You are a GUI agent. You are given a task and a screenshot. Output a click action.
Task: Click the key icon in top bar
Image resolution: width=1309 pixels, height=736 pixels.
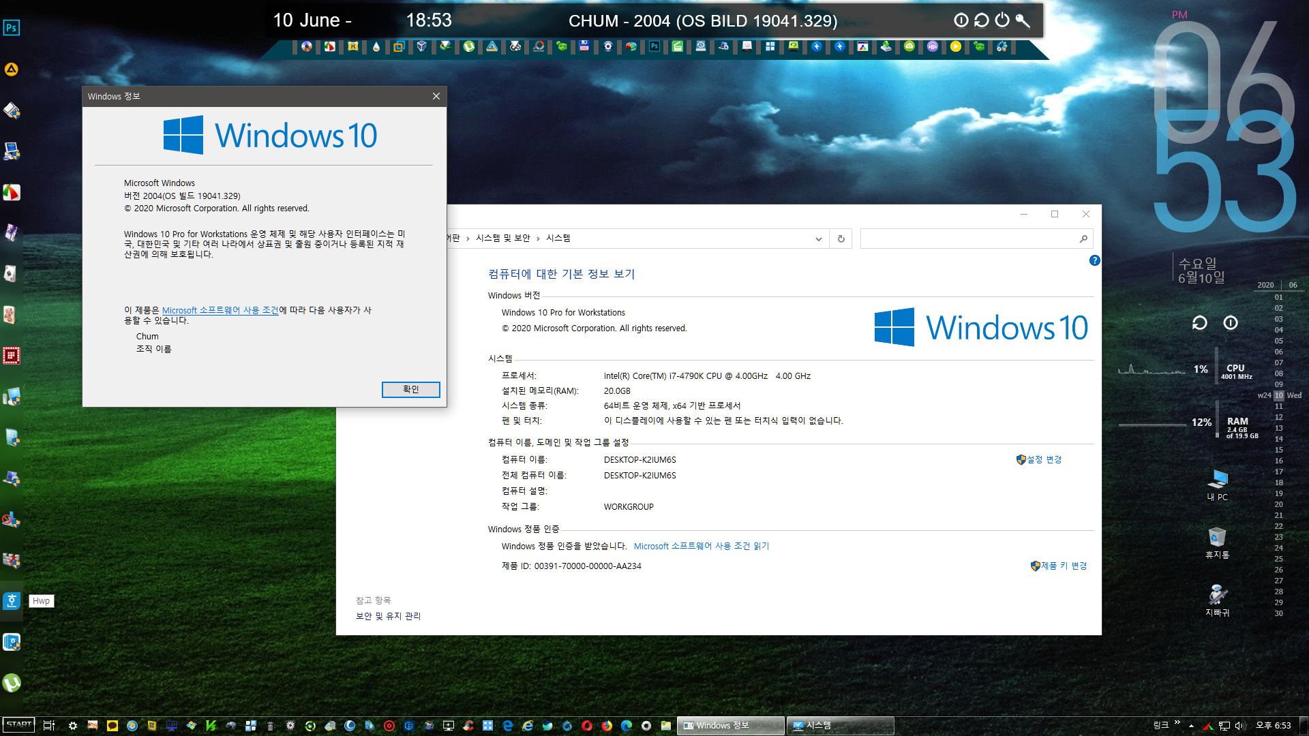[1023, 20]
